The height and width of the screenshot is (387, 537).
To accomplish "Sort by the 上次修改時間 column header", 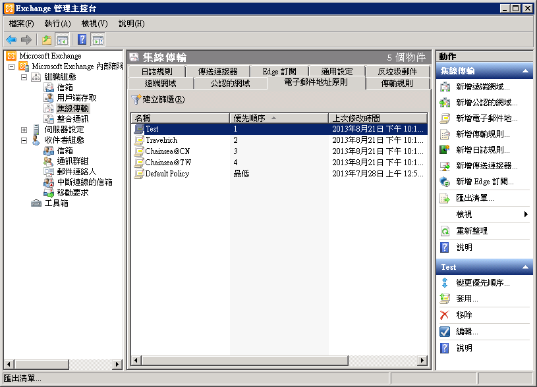I will click(378, 118).
